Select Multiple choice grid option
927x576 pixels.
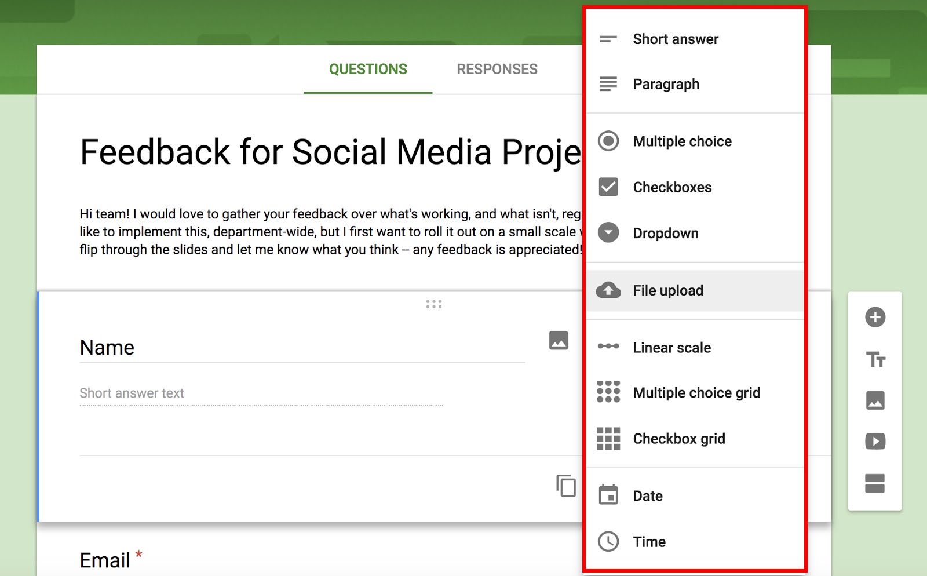coord(696,393)
